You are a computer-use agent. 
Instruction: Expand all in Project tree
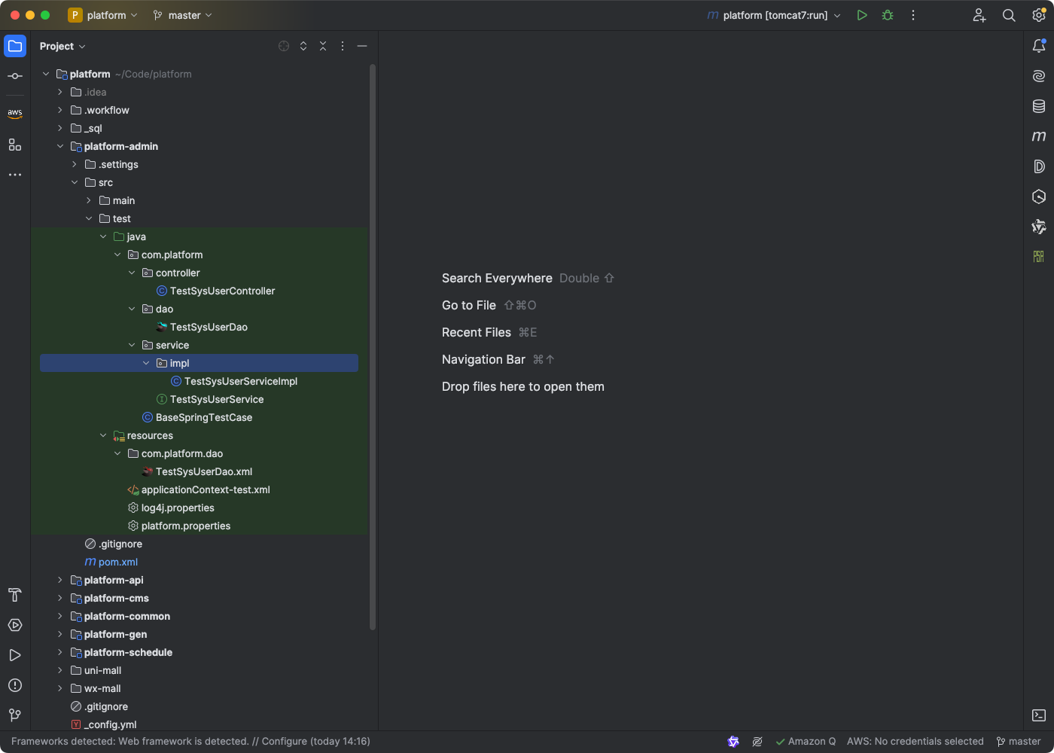pos(303,46)
